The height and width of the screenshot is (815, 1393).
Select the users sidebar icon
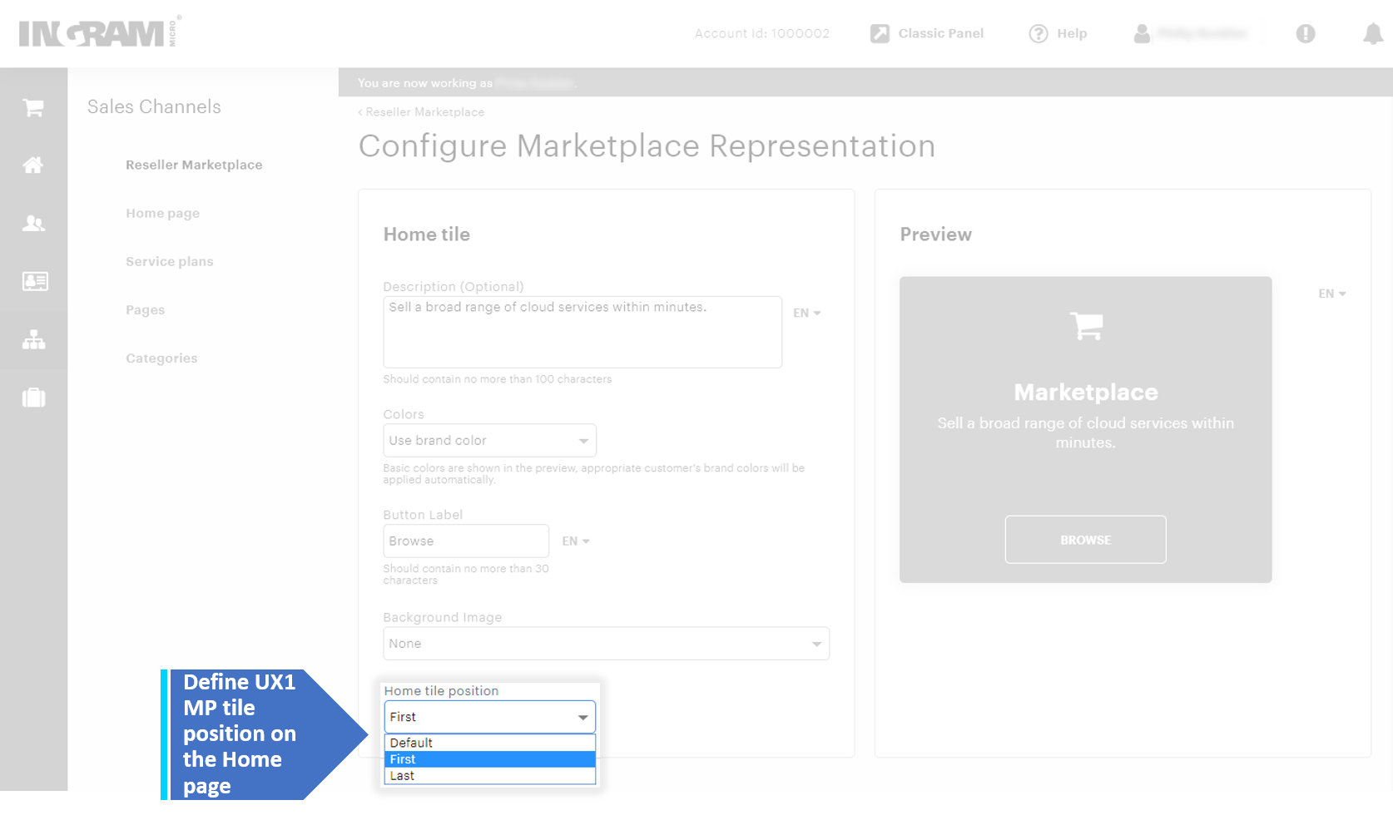point(33,223)
